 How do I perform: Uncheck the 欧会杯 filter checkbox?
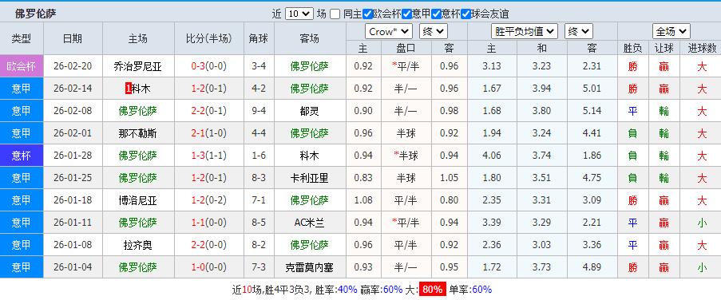tap(367, 14)
